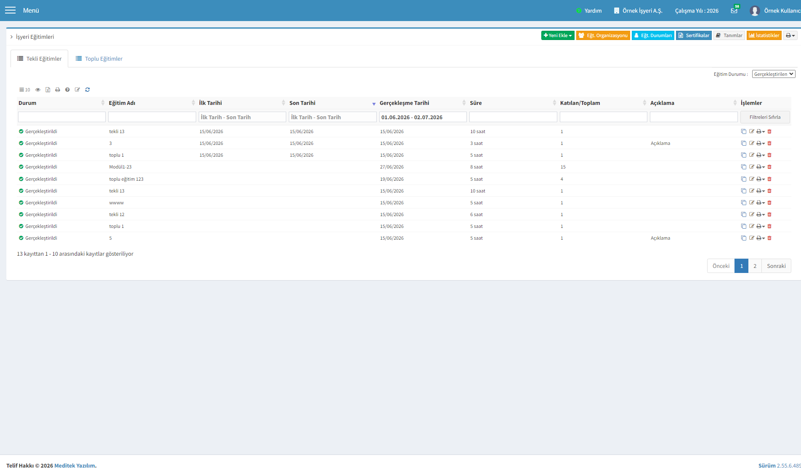Show İstatistikler
This screenshot has height=476, width=801.
pos(764,35)
